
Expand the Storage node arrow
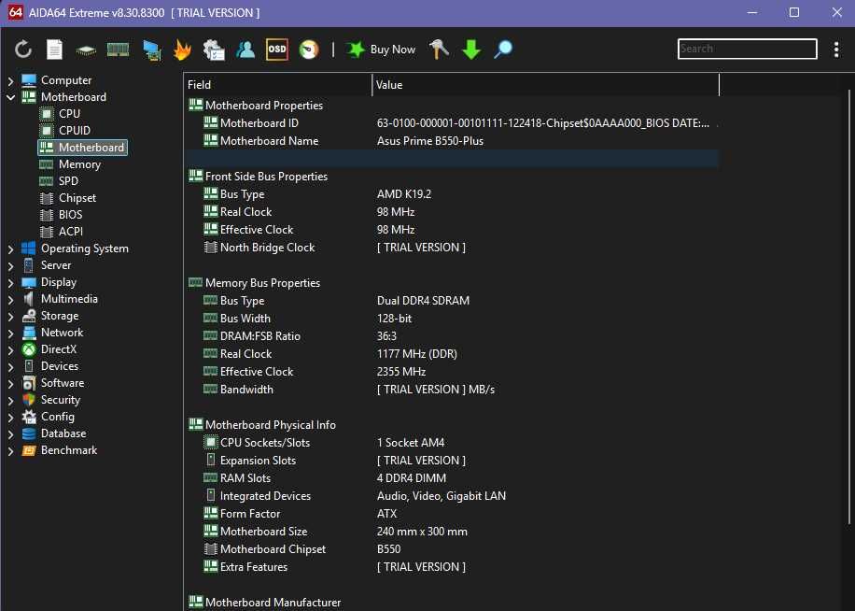click(x=10, y=317)
